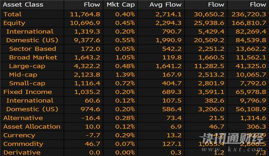Click the Mid-cap row label
This screenshot has height=156, width=269.
(23, 75)
